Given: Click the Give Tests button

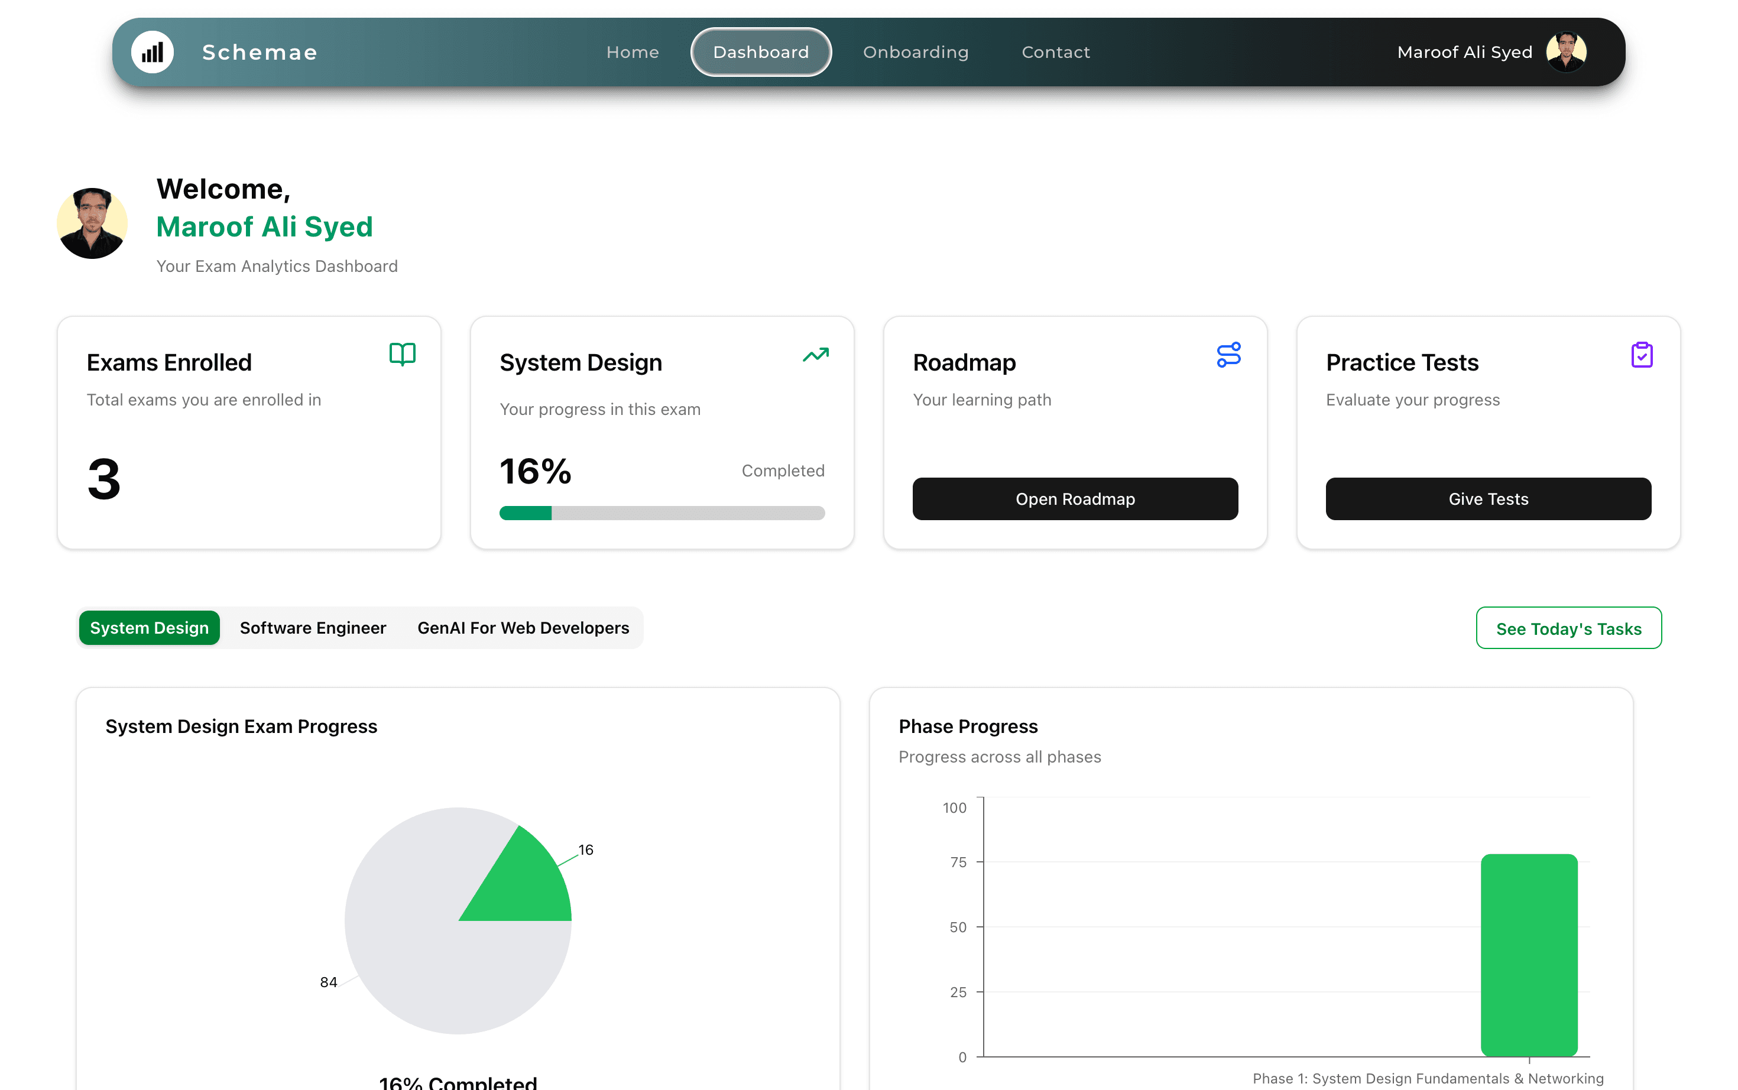Looking at the screenshot, I should (1488, 499).
